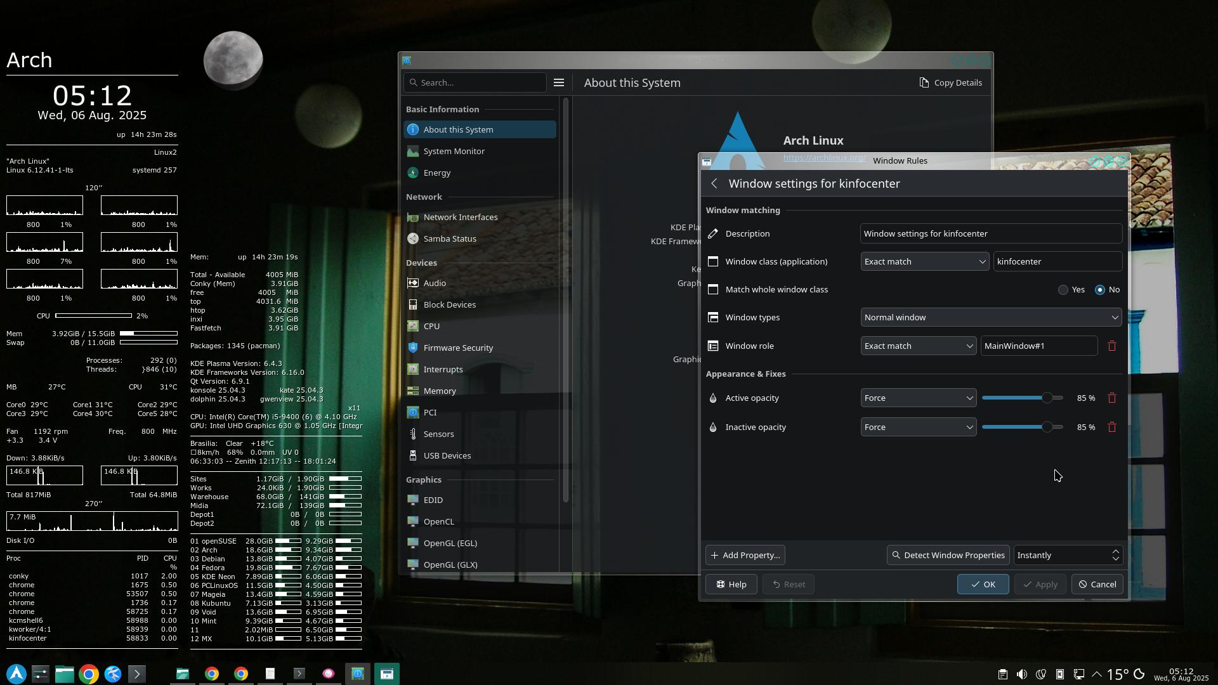Adjust the Inactive opacity slider
The height and width of the screenshot is (685, 1218).
click(x=1022, y=427)
